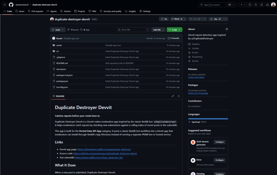The height and width of the screenshot is (175, 277).
Task: Click the GitHub logo home icon
Action: [x=11, y=5]
